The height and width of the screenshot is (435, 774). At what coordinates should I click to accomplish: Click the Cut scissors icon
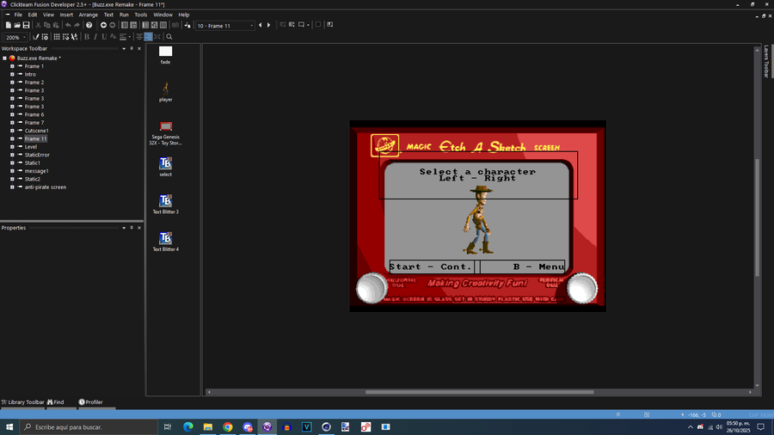[x=38, y=25]
